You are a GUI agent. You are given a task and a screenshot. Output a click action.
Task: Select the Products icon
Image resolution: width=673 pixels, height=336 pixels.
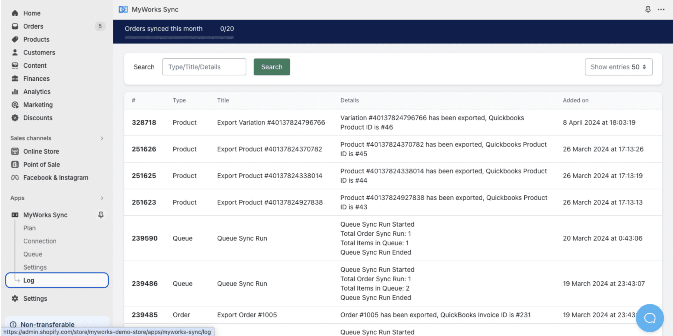pos(14,39)
